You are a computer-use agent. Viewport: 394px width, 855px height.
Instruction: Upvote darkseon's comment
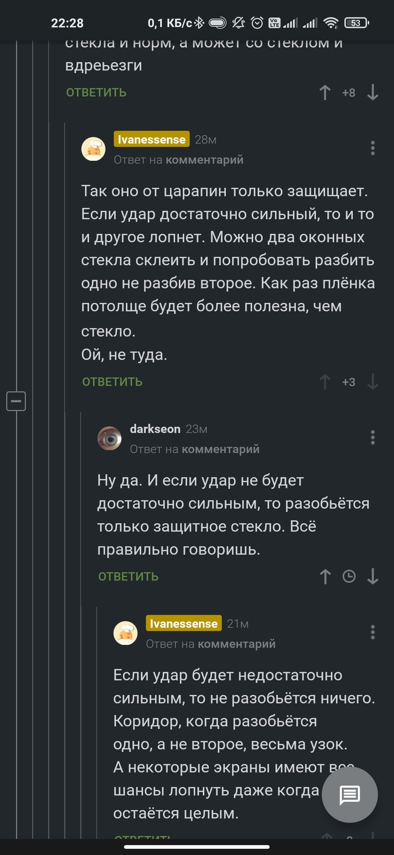(x=325, y=577)
